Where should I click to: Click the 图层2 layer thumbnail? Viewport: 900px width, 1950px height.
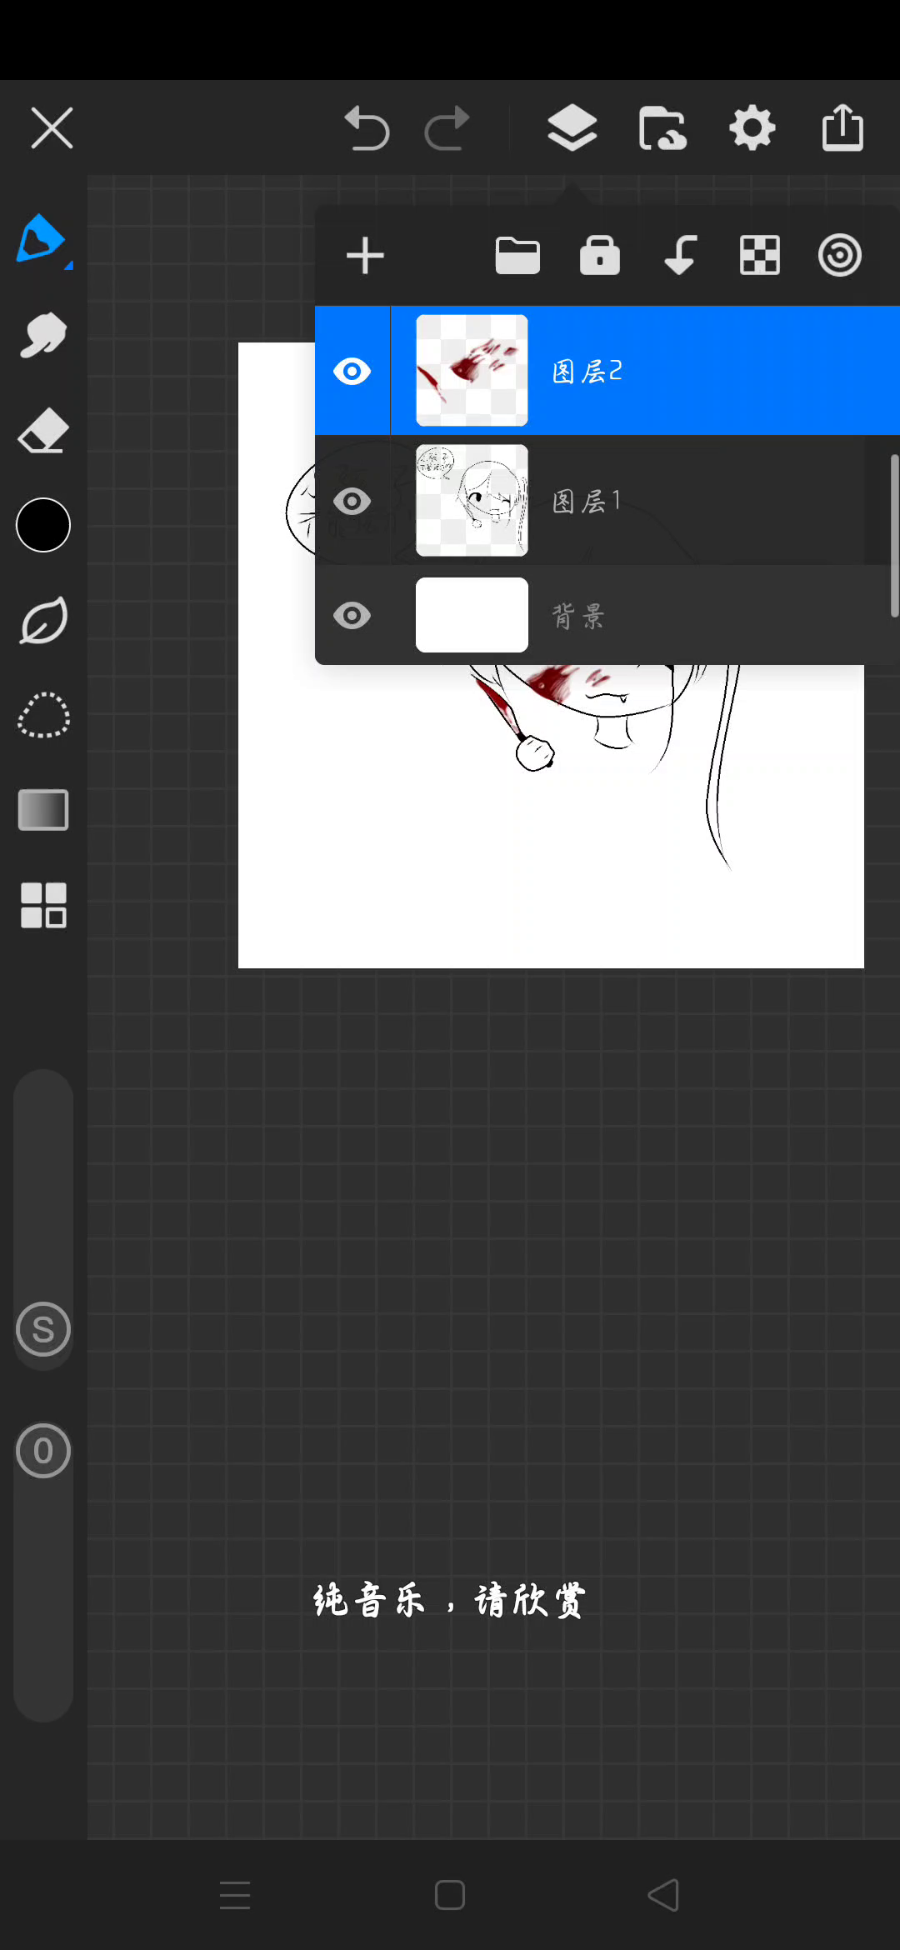(x=472, y=371)
